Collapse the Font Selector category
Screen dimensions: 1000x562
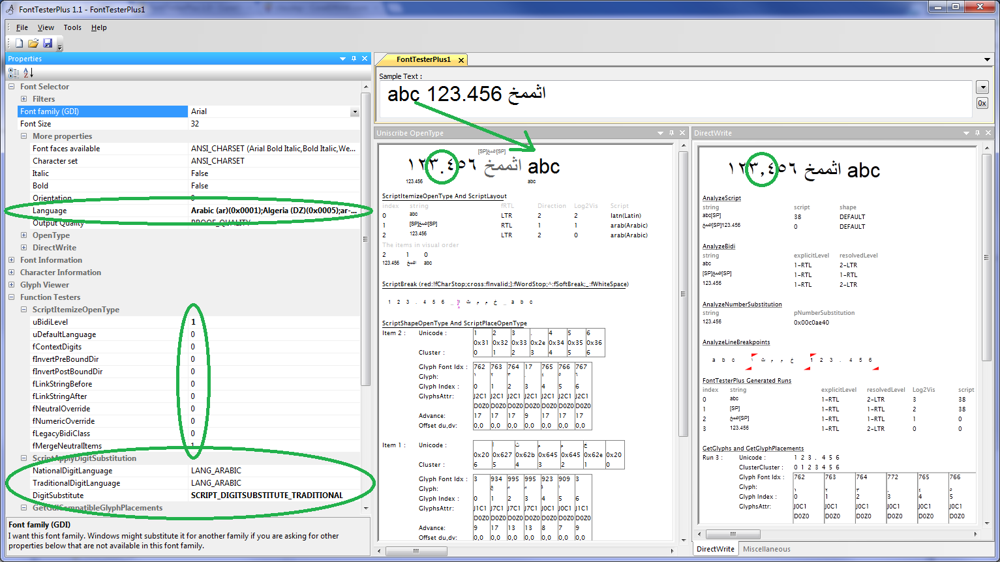(12, 87)
